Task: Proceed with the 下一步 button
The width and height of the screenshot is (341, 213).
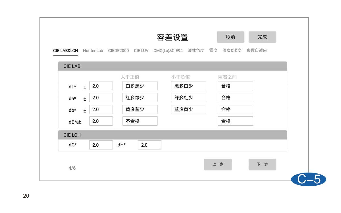Action: pyautogui.click(x=262, y=164)
